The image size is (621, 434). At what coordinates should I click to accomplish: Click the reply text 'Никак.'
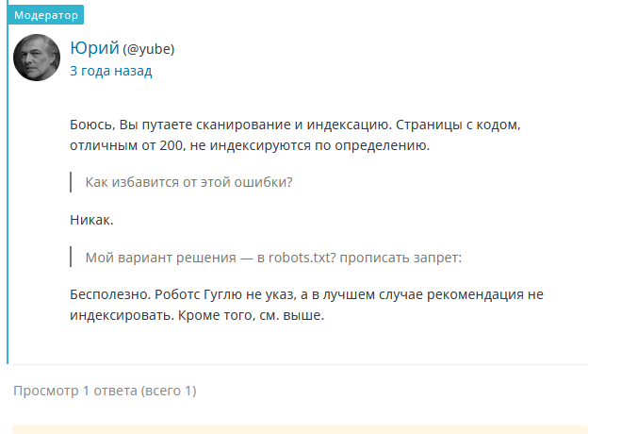click(x=91, y=220)
